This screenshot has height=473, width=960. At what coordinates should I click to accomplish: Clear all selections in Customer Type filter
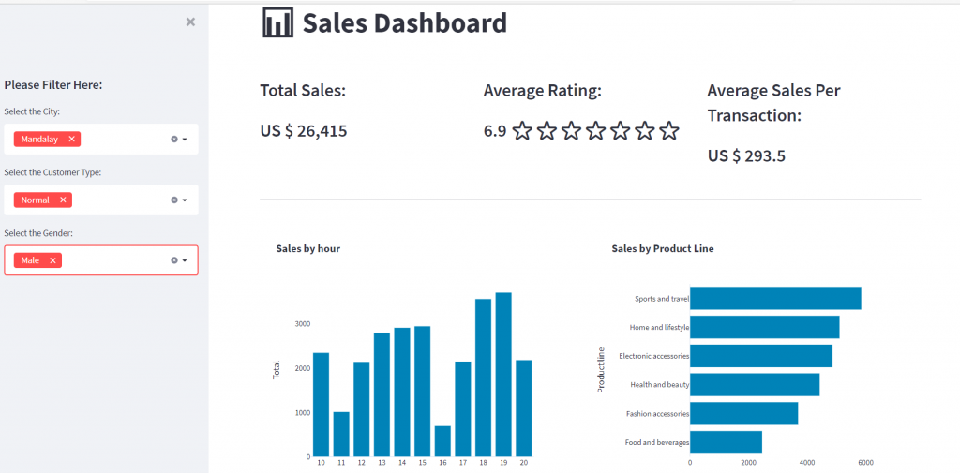173,200
